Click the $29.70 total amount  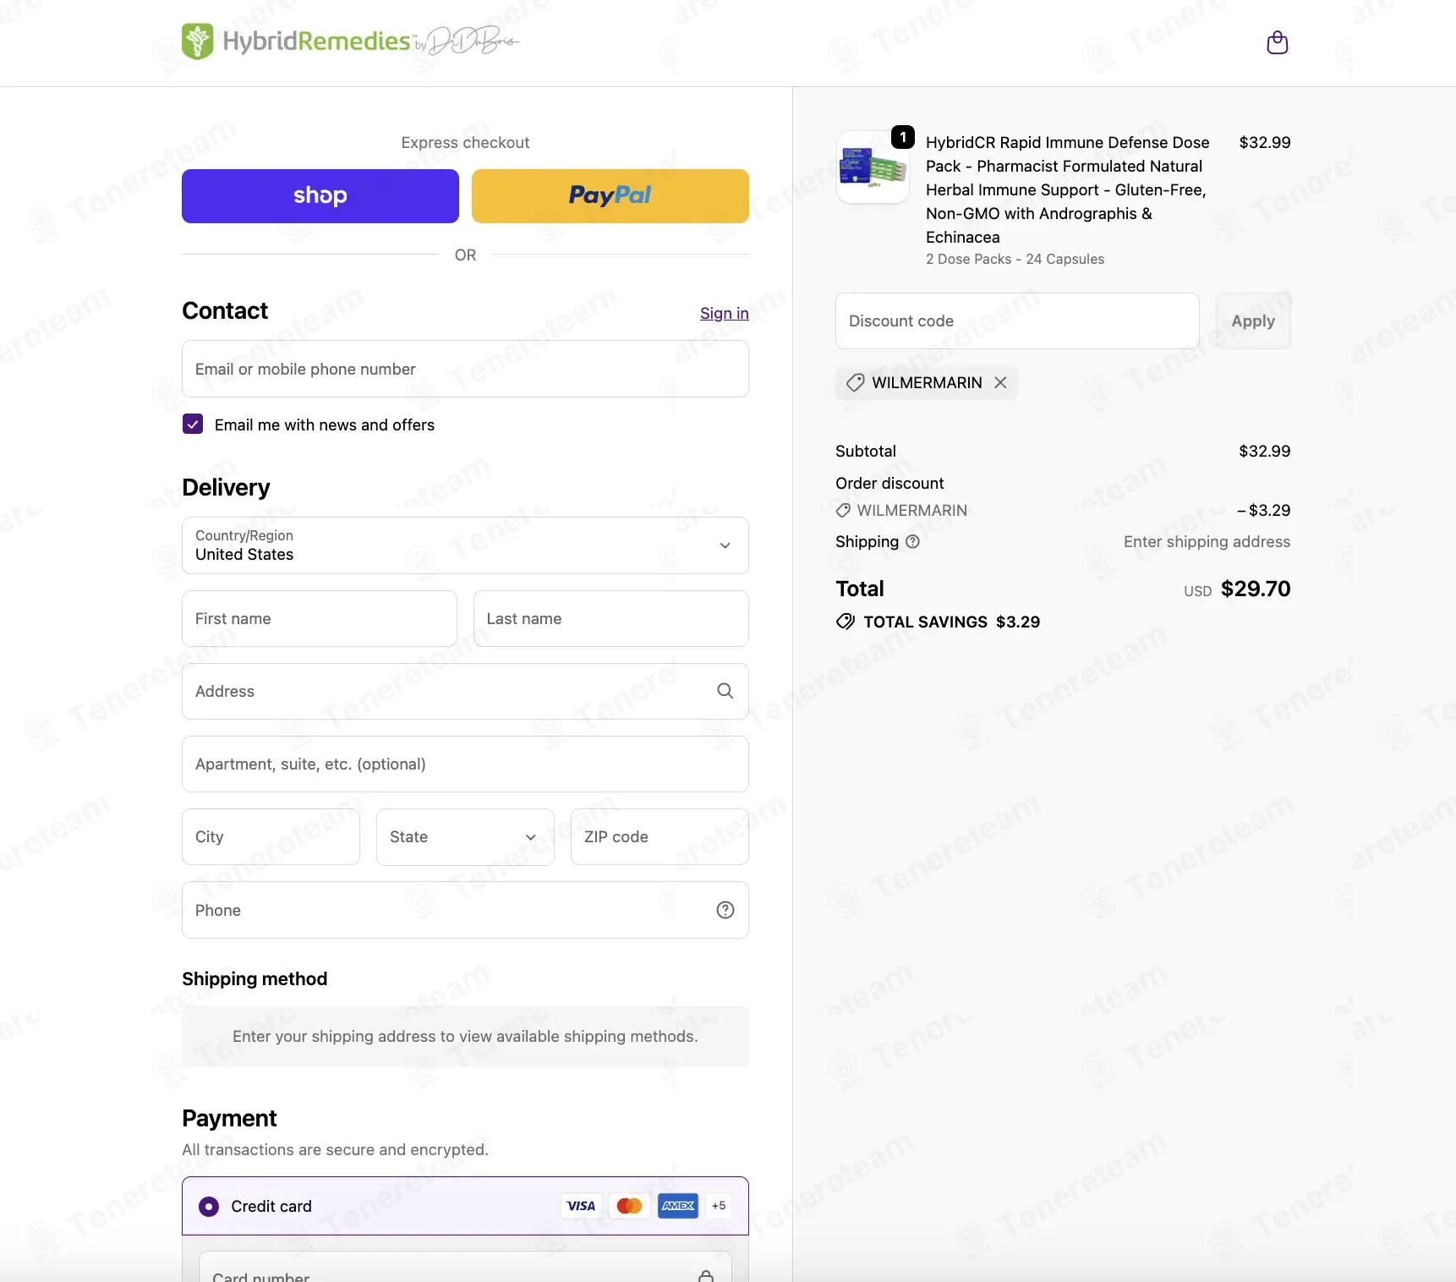click(1256, 589)
